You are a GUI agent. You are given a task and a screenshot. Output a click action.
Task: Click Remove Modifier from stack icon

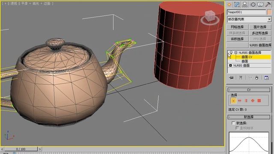tap(257, 78)
